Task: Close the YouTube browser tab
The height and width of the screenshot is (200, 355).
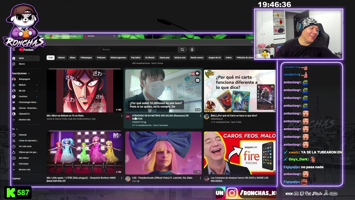Action: pos(114,36)
